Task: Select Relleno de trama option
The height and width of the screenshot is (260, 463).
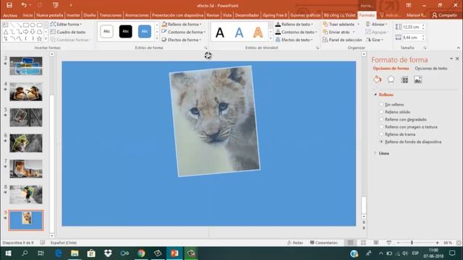Action: [397, 134]
